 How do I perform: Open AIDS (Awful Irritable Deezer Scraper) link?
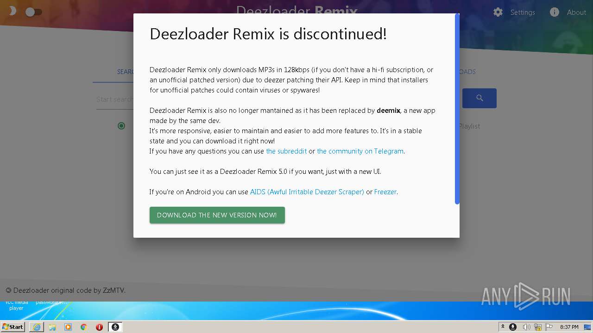pyautogui.click(x=307, y=192)
